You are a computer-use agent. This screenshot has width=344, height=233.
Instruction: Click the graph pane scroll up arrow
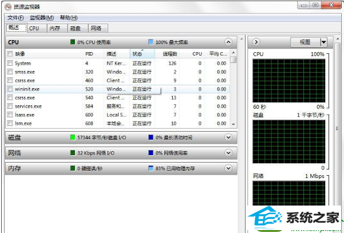(x=338, y=39)
